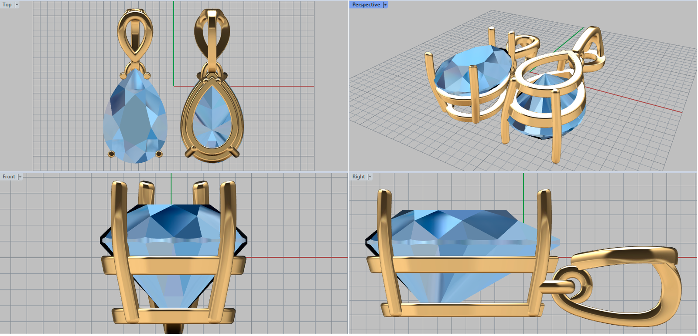Select the blue gemstone crown in Front view
This screenshot has width=698, height=336.
pyautogui.click(x=174, y=222)
